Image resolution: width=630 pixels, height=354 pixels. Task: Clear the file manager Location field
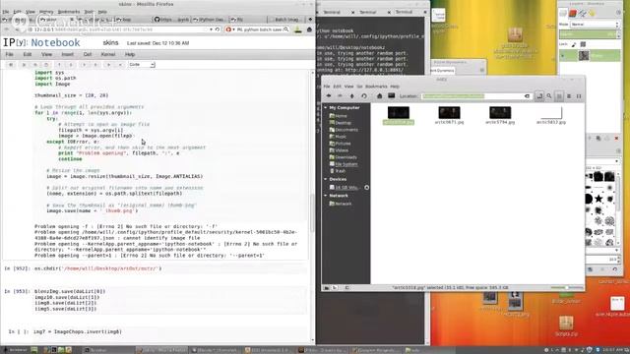528,96
